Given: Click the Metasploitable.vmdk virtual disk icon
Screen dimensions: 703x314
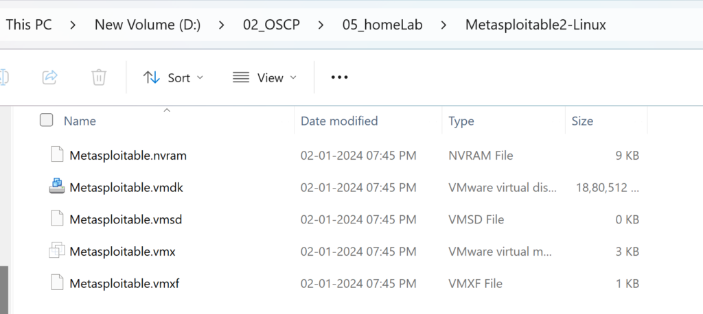Looking at the screenshot, I should tap(57, 186).
